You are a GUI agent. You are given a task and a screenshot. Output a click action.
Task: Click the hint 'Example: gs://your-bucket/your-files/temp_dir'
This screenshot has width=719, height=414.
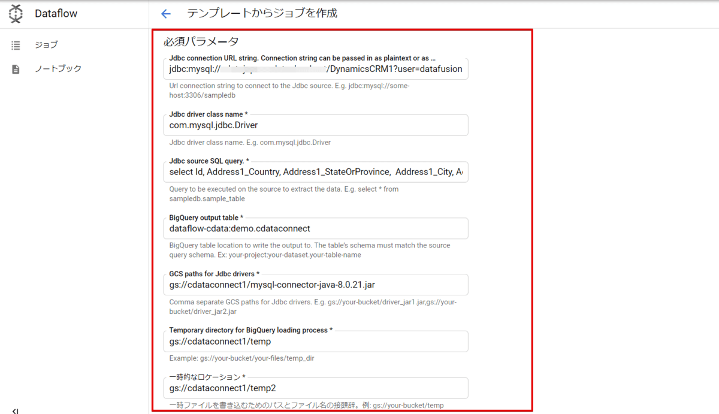[242, 358]
